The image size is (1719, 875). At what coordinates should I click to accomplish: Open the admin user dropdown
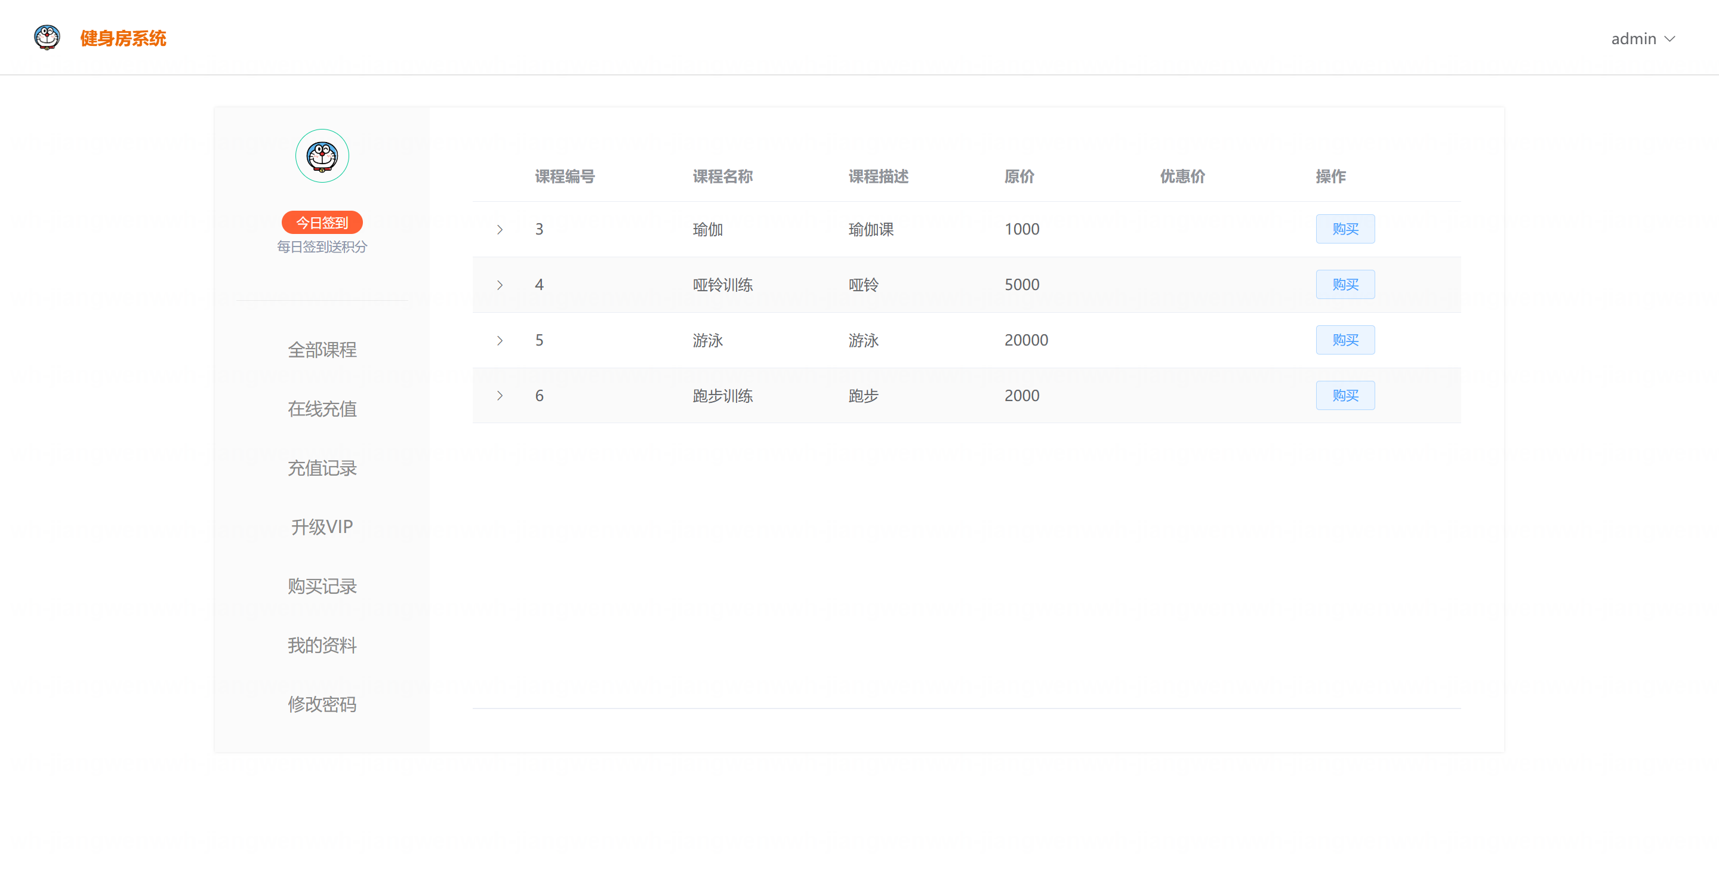pyautogui.click(x=1642, y=39)
